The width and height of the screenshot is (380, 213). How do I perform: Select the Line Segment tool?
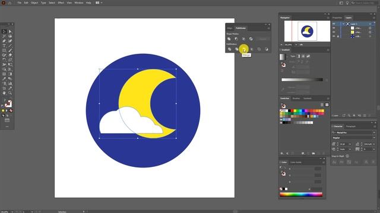[10, 46]
